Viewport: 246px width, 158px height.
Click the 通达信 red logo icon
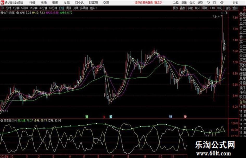(2, 3)
